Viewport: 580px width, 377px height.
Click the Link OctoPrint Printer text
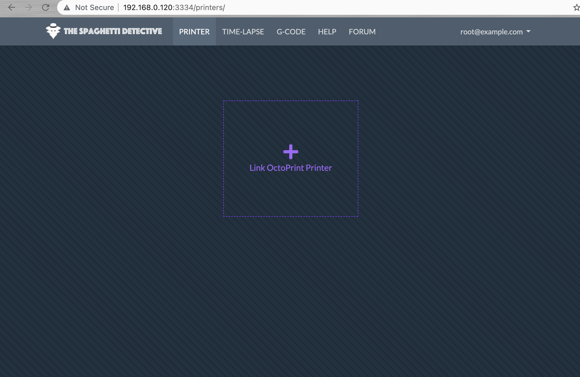pyautogui.click(x=291, y=168)
